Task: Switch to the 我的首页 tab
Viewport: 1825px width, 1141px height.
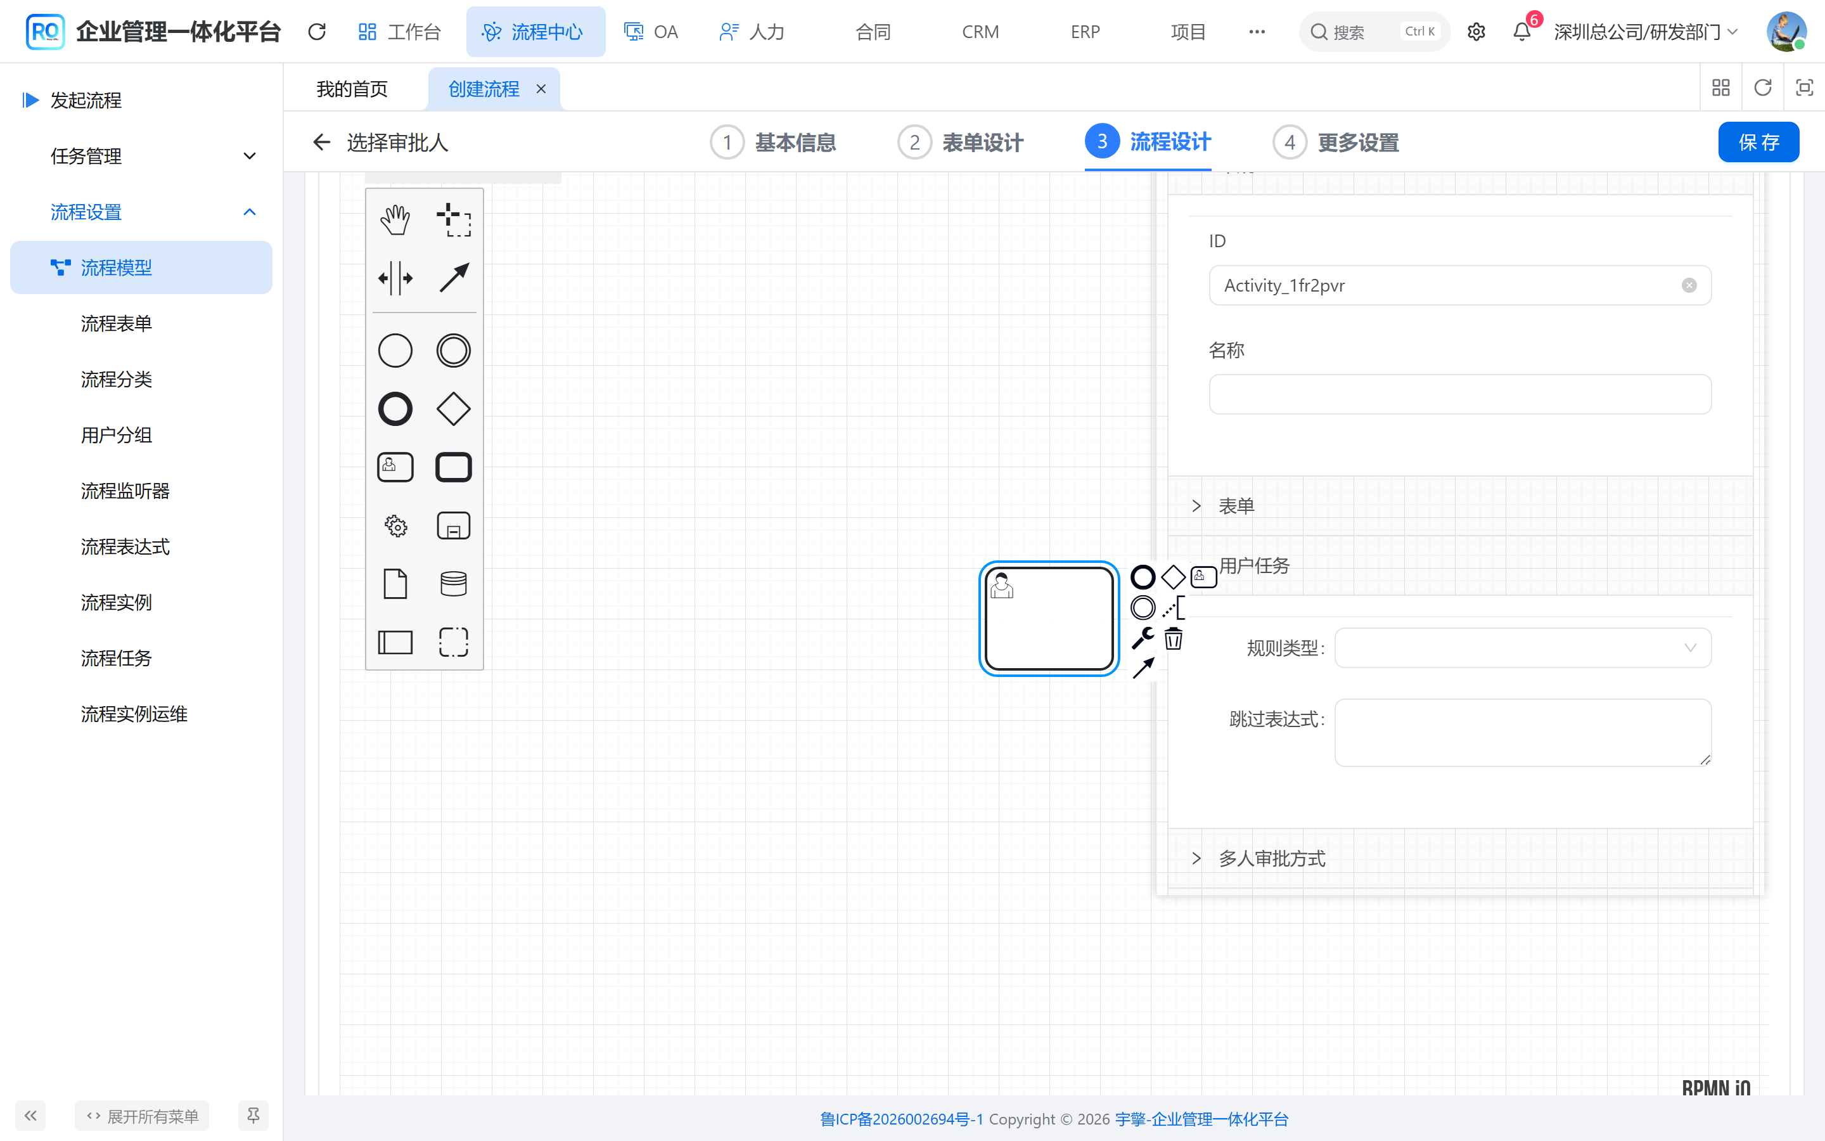Action: click(352, 89)
